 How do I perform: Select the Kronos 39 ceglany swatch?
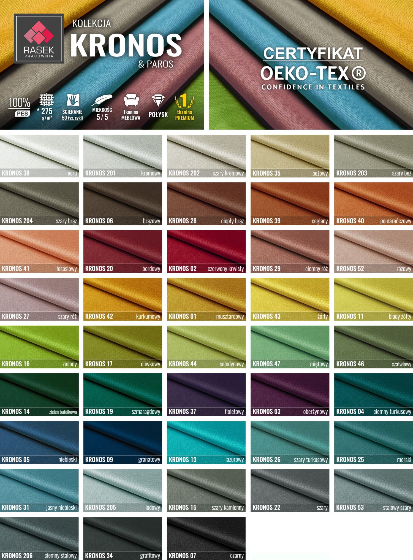[x=290, y=204]
